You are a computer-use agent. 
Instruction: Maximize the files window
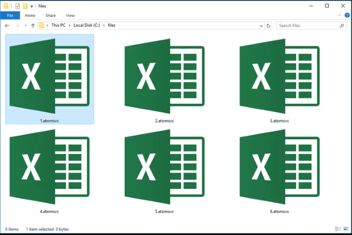327,6
